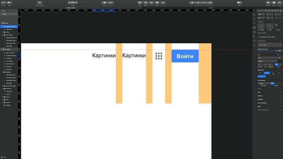Add a fill using Fills plus icon
283x159 pixels.
pos(281,92)
